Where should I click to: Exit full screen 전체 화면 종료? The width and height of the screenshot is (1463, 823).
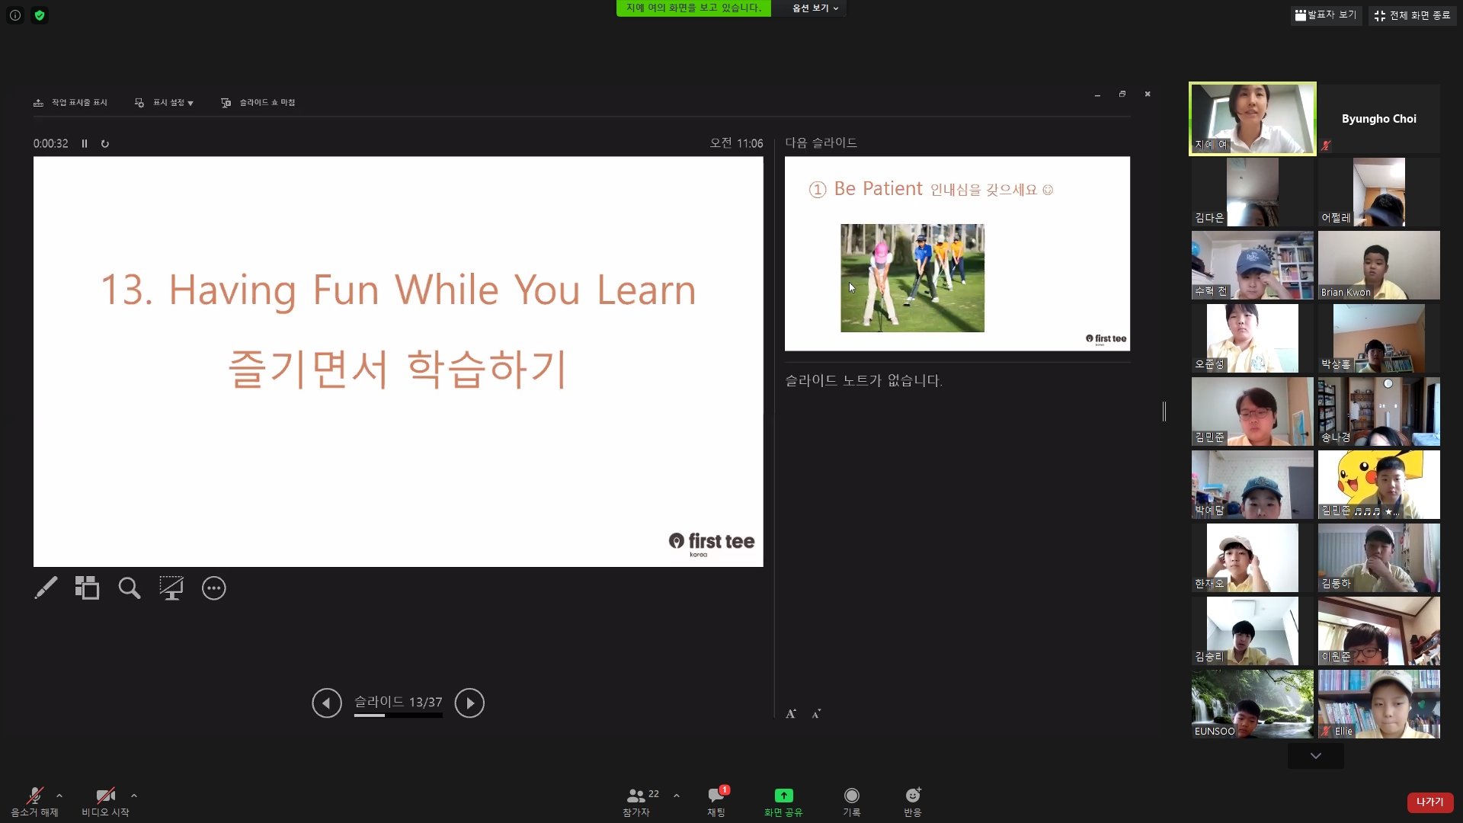1412,15
